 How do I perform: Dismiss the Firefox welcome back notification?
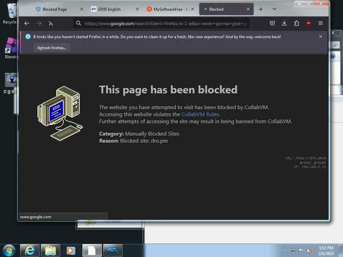321,37
